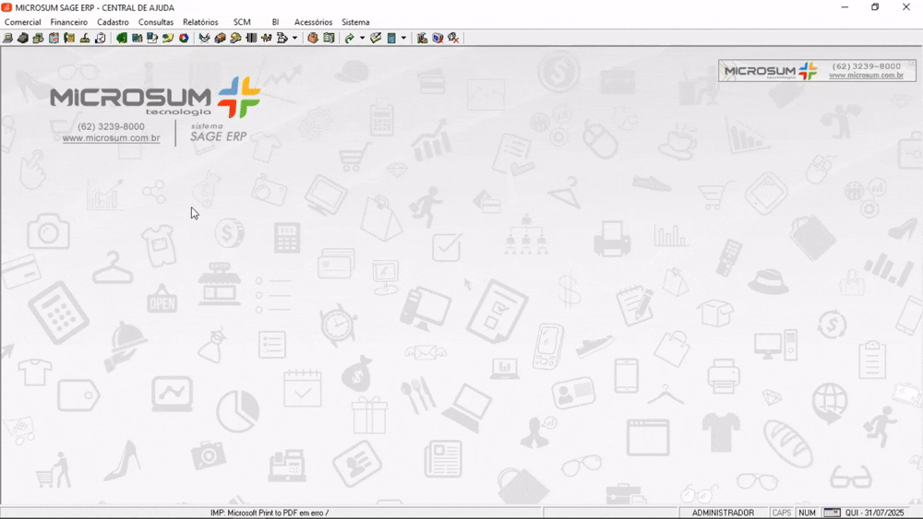
Task: Click the notepad with pen toolbar icon
Action: tap(376, 38)
